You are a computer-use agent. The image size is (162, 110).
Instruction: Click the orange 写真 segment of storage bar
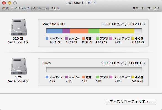(79, 31)
